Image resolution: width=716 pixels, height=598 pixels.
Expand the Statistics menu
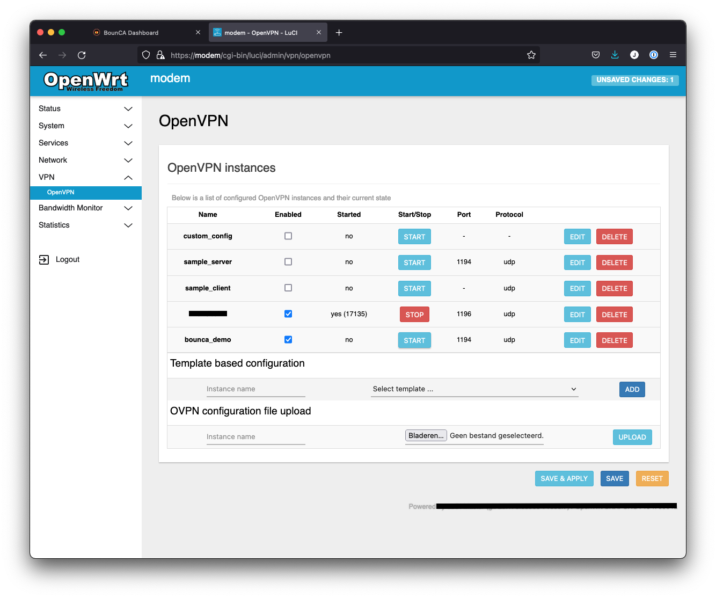point(86,225)
